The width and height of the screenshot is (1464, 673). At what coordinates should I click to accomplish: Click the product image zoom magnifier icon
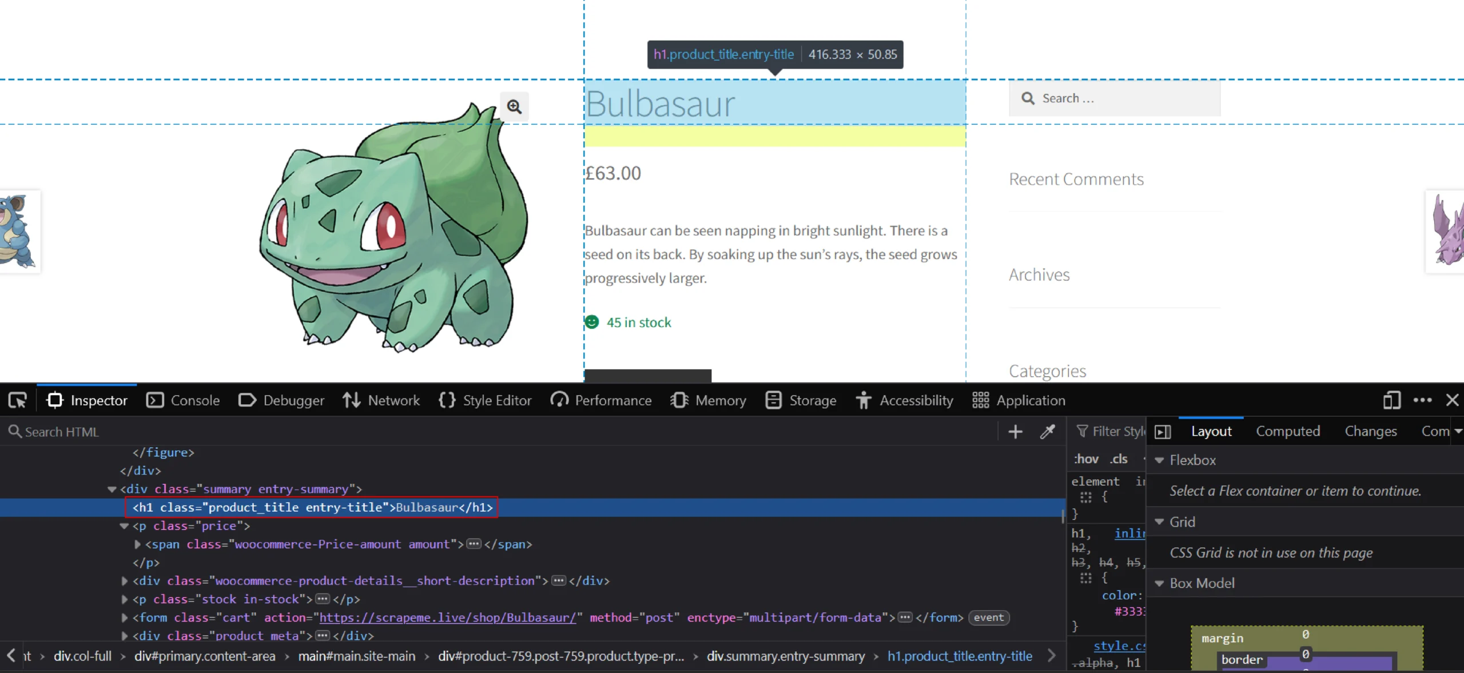point(514,107)
